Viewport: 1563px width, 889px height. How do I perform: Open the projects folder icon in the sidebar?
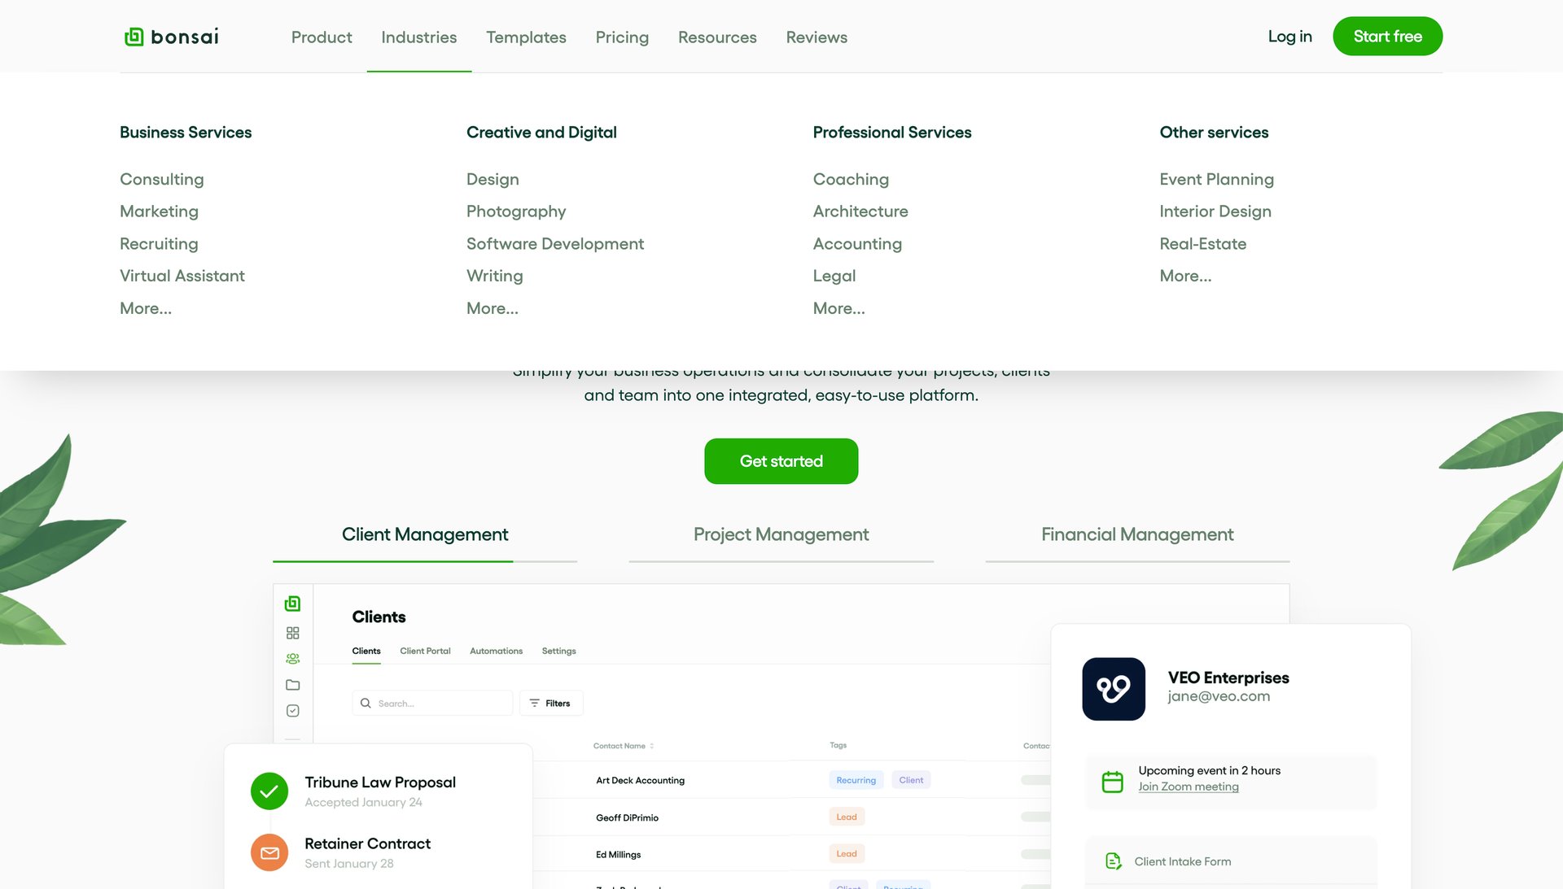pyautogui.click(x=292, y=684)
